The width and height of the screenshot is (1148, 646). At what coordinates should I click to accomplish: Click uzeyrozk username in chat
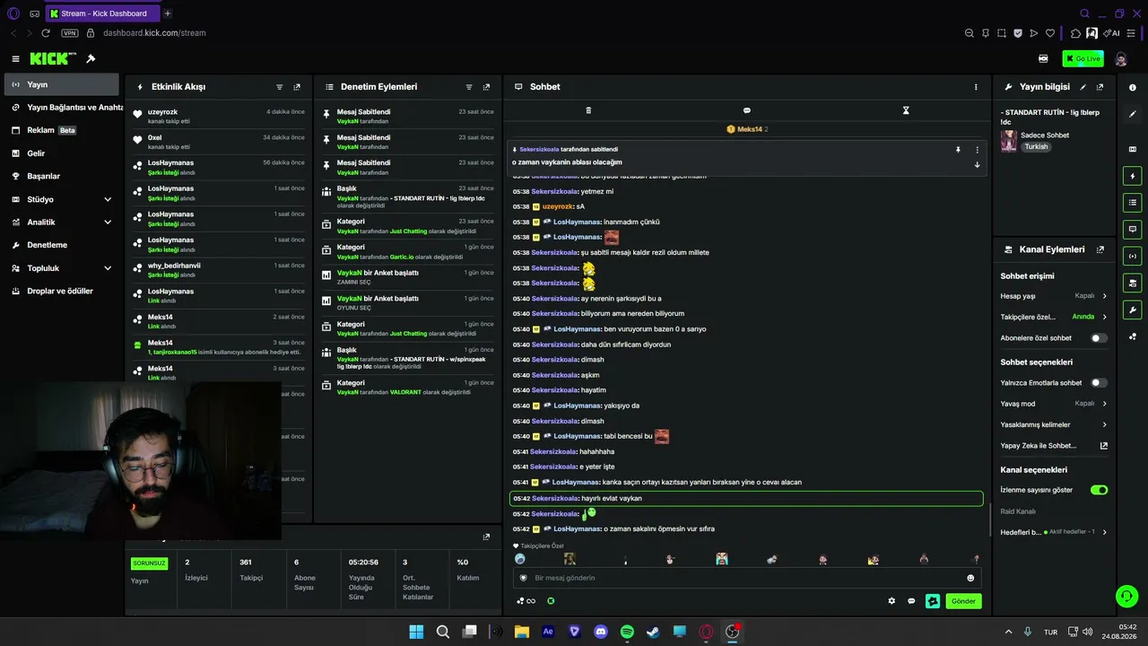click(558, 206)
